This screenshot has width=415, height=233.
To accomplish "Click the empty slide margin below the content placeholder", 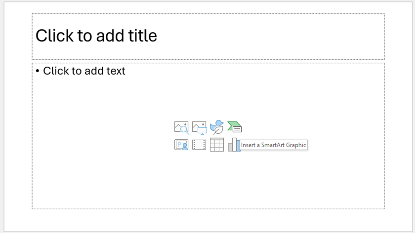I will pyautogui.click(x=207, y=220).
